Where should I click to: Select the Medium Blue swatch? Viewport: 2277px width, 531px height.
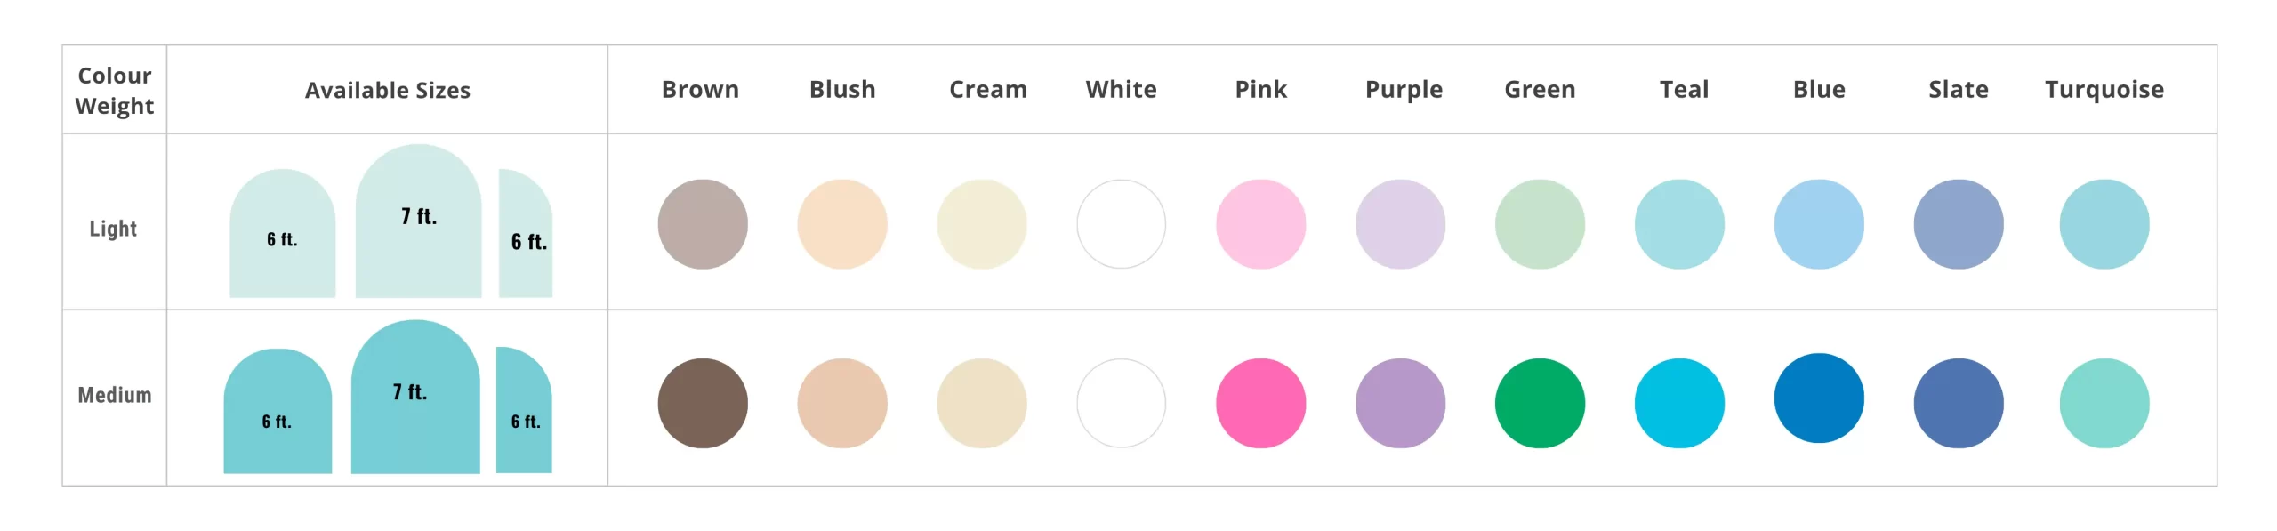click(x=1819, y=398)
